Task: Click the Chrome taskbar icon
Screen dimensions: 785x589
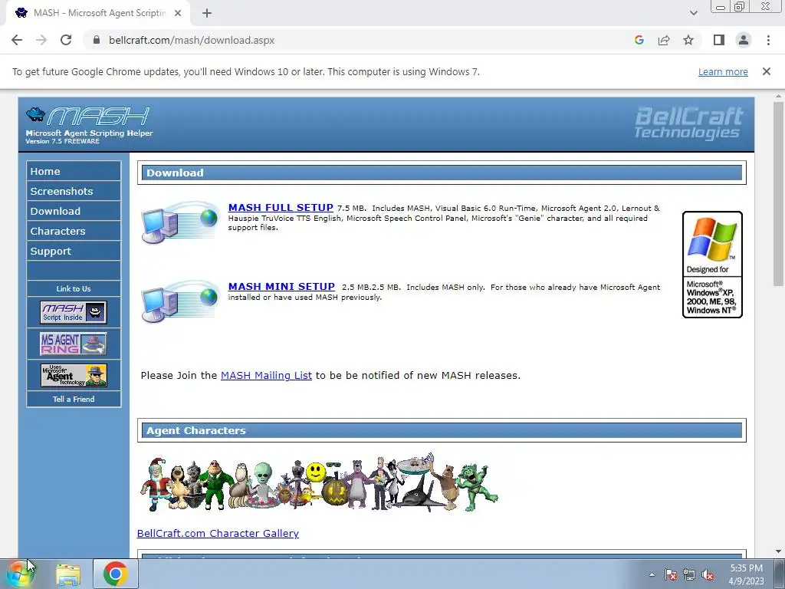Action: [116, 574]
